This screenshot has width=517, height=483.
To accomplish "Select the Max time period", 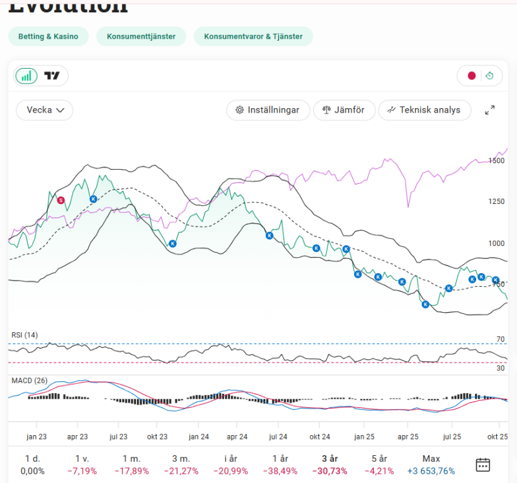I will 431,464.
